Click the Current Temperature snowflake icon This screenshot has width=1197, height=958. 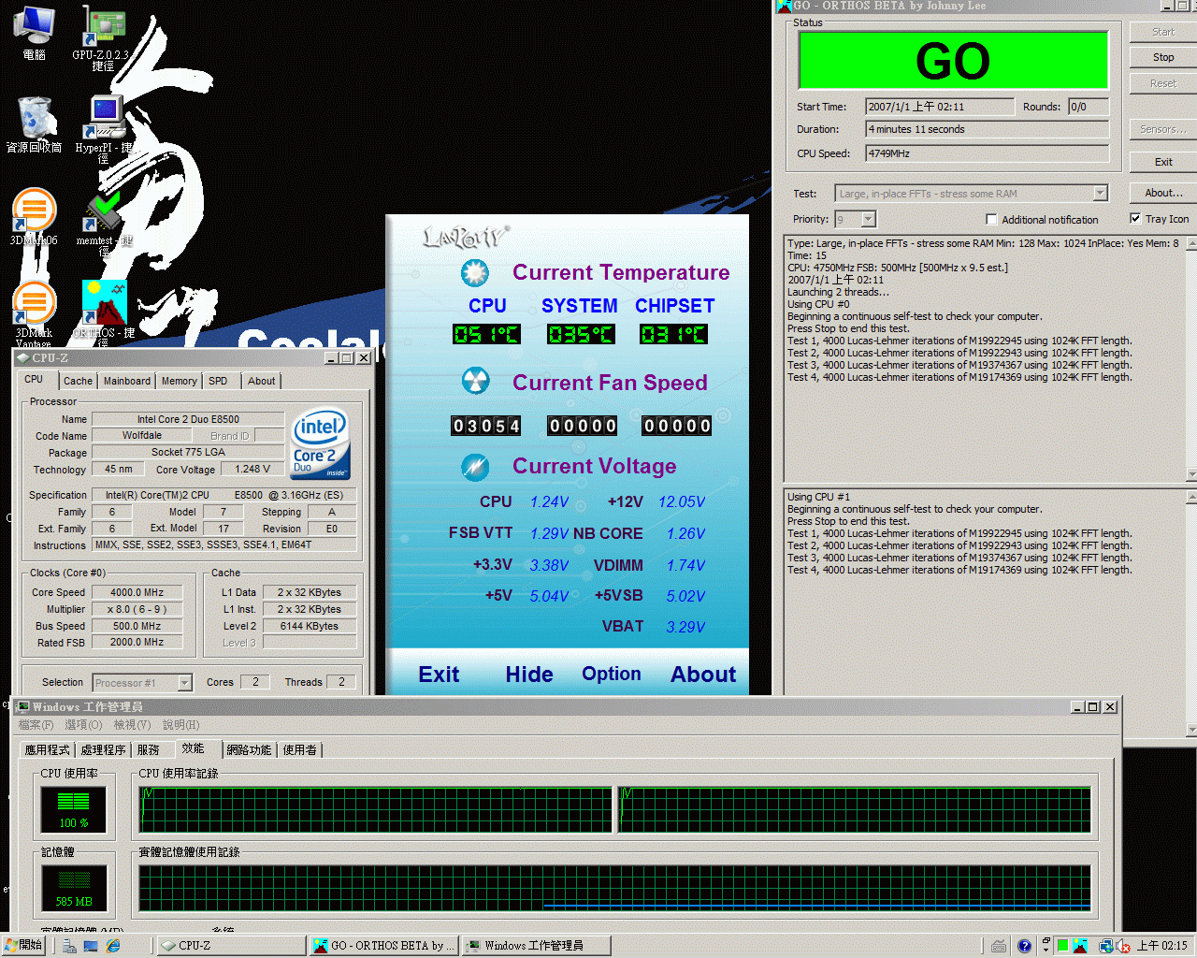(x=475, y=272)
